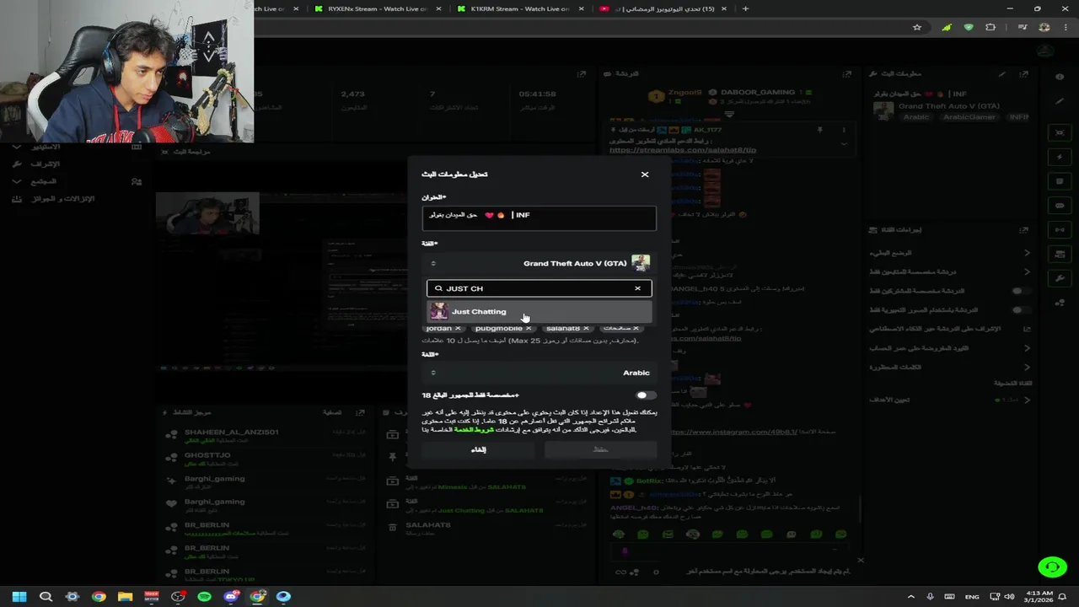Click the wrench settings icon in right sidebar
Viewport: 1079px width, 607px height.
tap(1060, 278)
